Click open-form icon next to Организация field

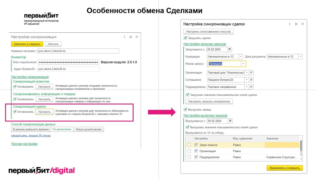251,72
